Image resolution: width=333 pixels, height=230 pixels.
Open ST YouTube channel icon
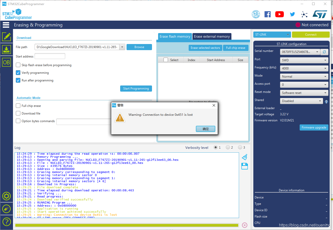[280, 14]
